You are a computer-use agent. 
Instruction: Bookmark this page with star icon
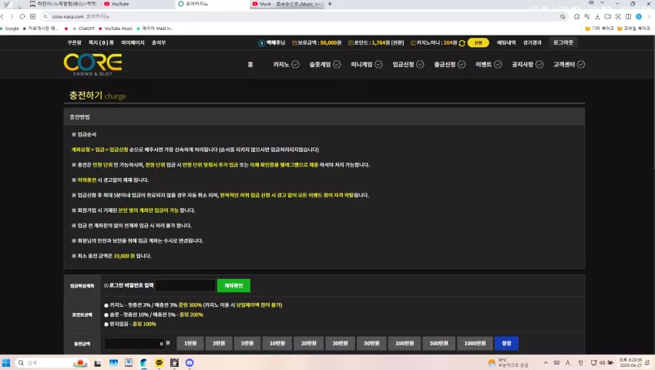coord(563,16)
